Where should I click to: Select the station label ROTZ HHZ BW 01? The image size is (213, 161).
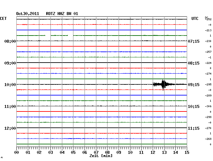(x=62, y=14)
